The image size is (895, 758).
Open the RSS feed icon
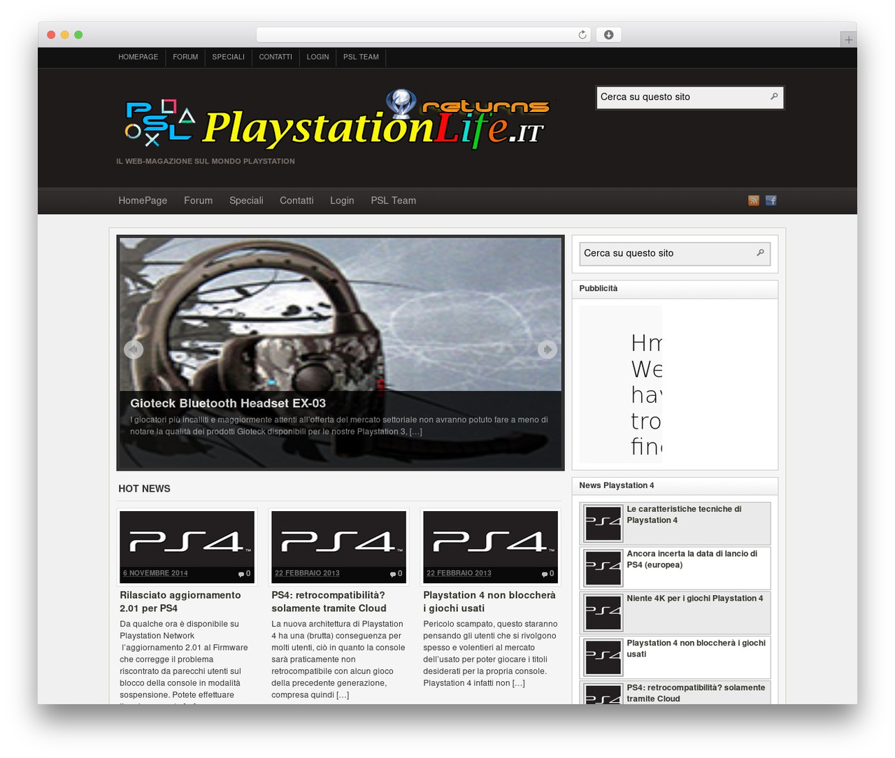pos(754,201)
